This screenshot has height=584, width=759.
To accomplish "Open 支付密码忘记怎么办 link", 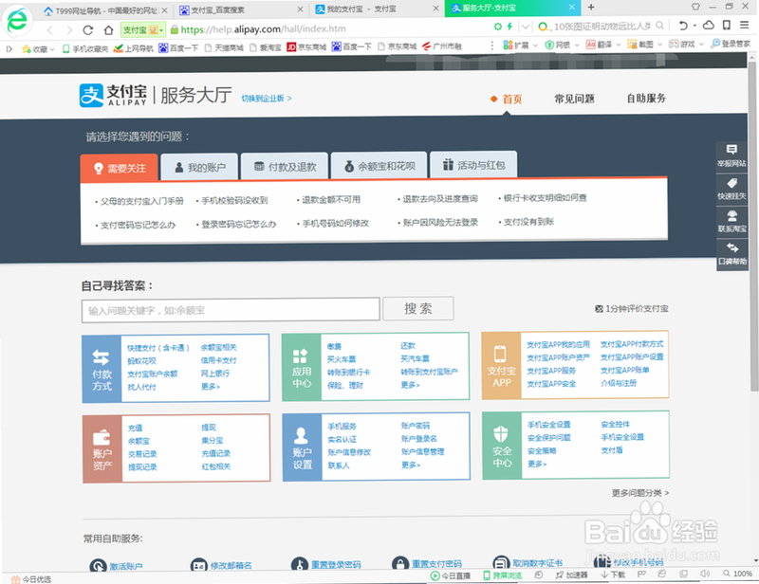I will point(138,225).
